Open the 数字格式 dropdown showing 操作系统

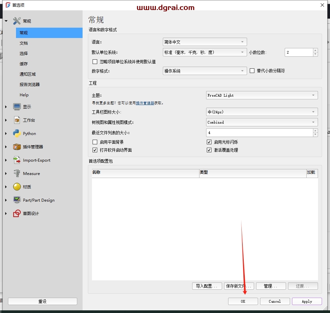[x=205, y=71]
